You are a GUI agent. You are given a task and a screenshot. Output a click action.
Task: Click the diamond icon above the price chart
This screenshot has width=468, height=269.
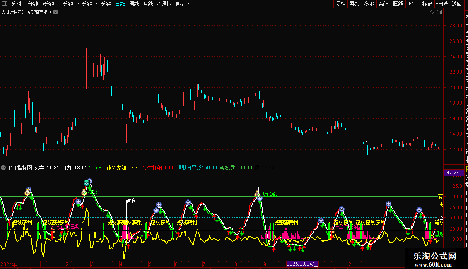click(x=432, y=12)
